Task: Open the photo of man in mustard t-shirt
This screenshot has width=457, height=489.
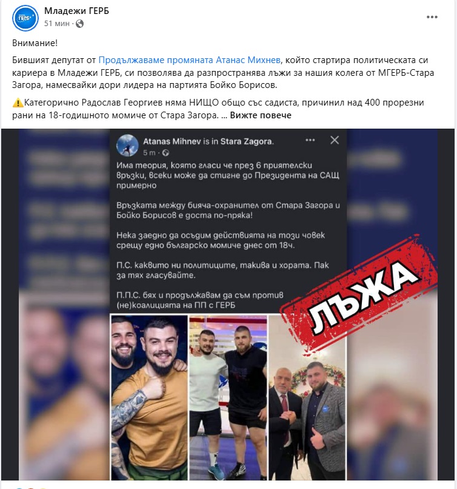Action: (149, 397)
